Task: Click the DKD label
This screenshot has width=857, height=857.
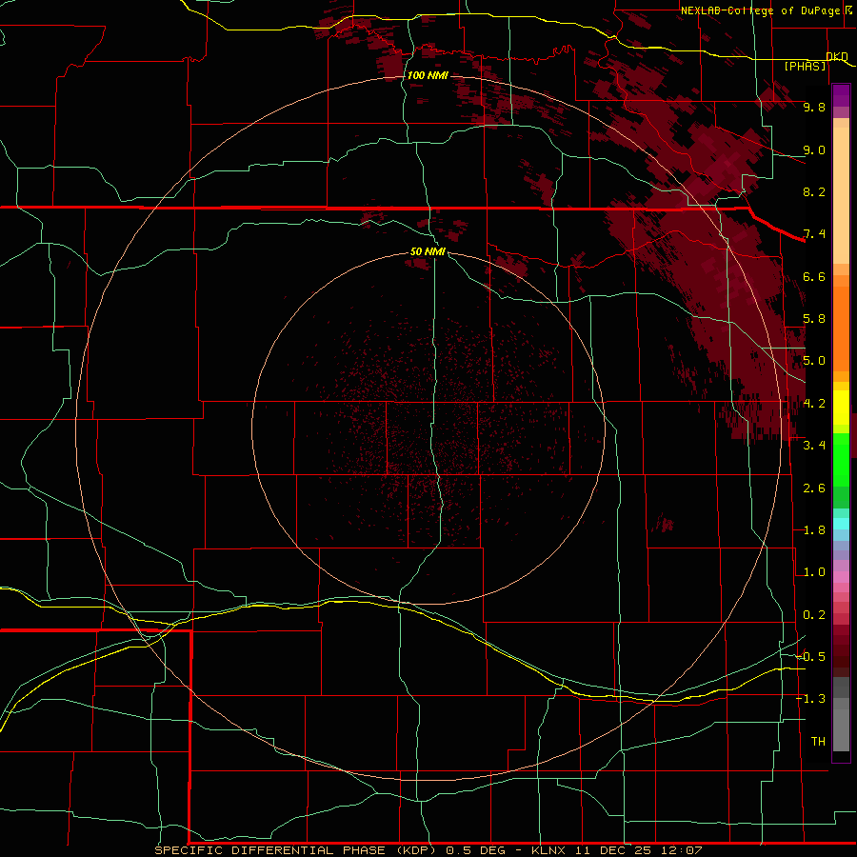Action: [837, 56]
